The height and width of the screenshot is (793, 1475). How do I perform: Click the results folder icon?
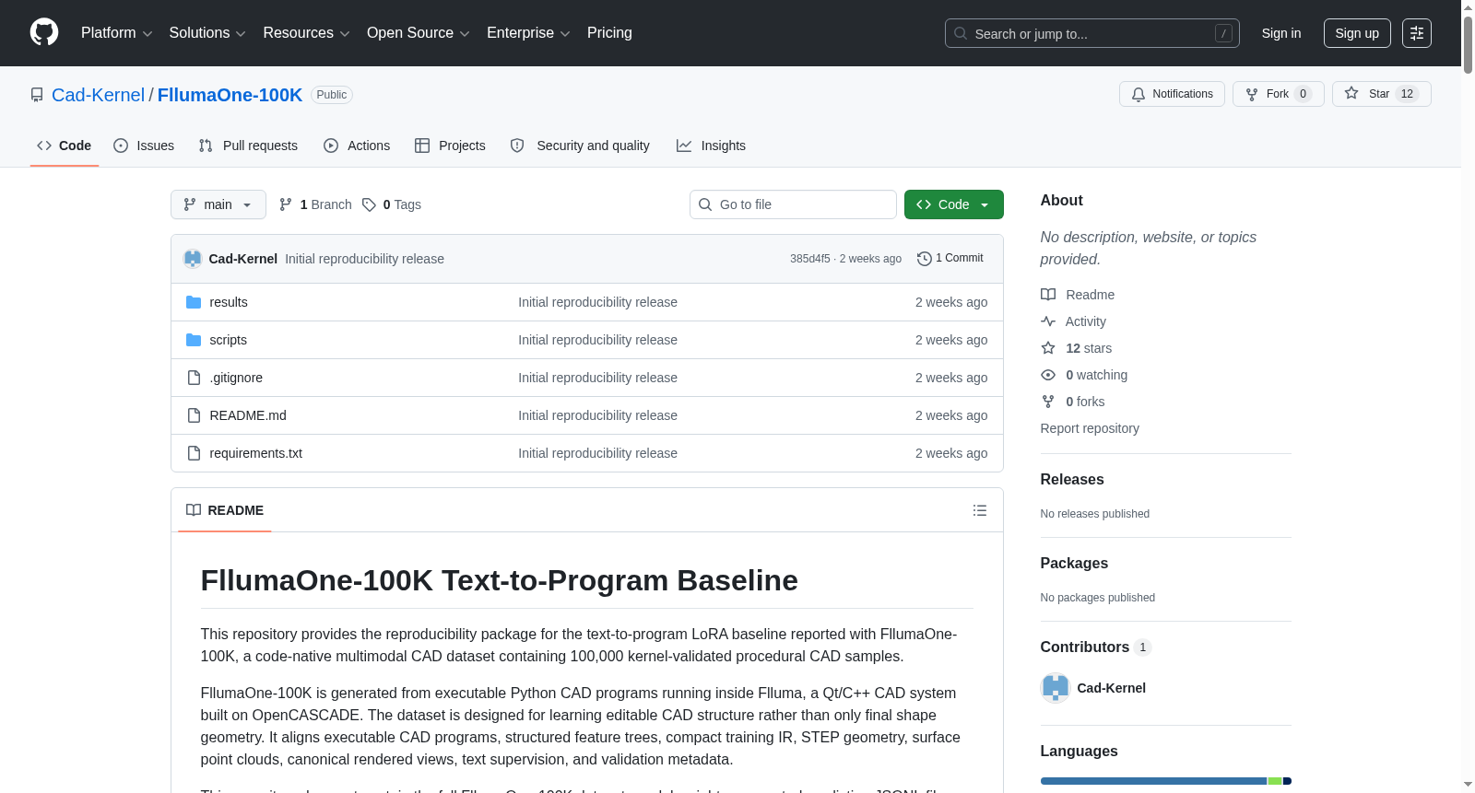point(194,302)
